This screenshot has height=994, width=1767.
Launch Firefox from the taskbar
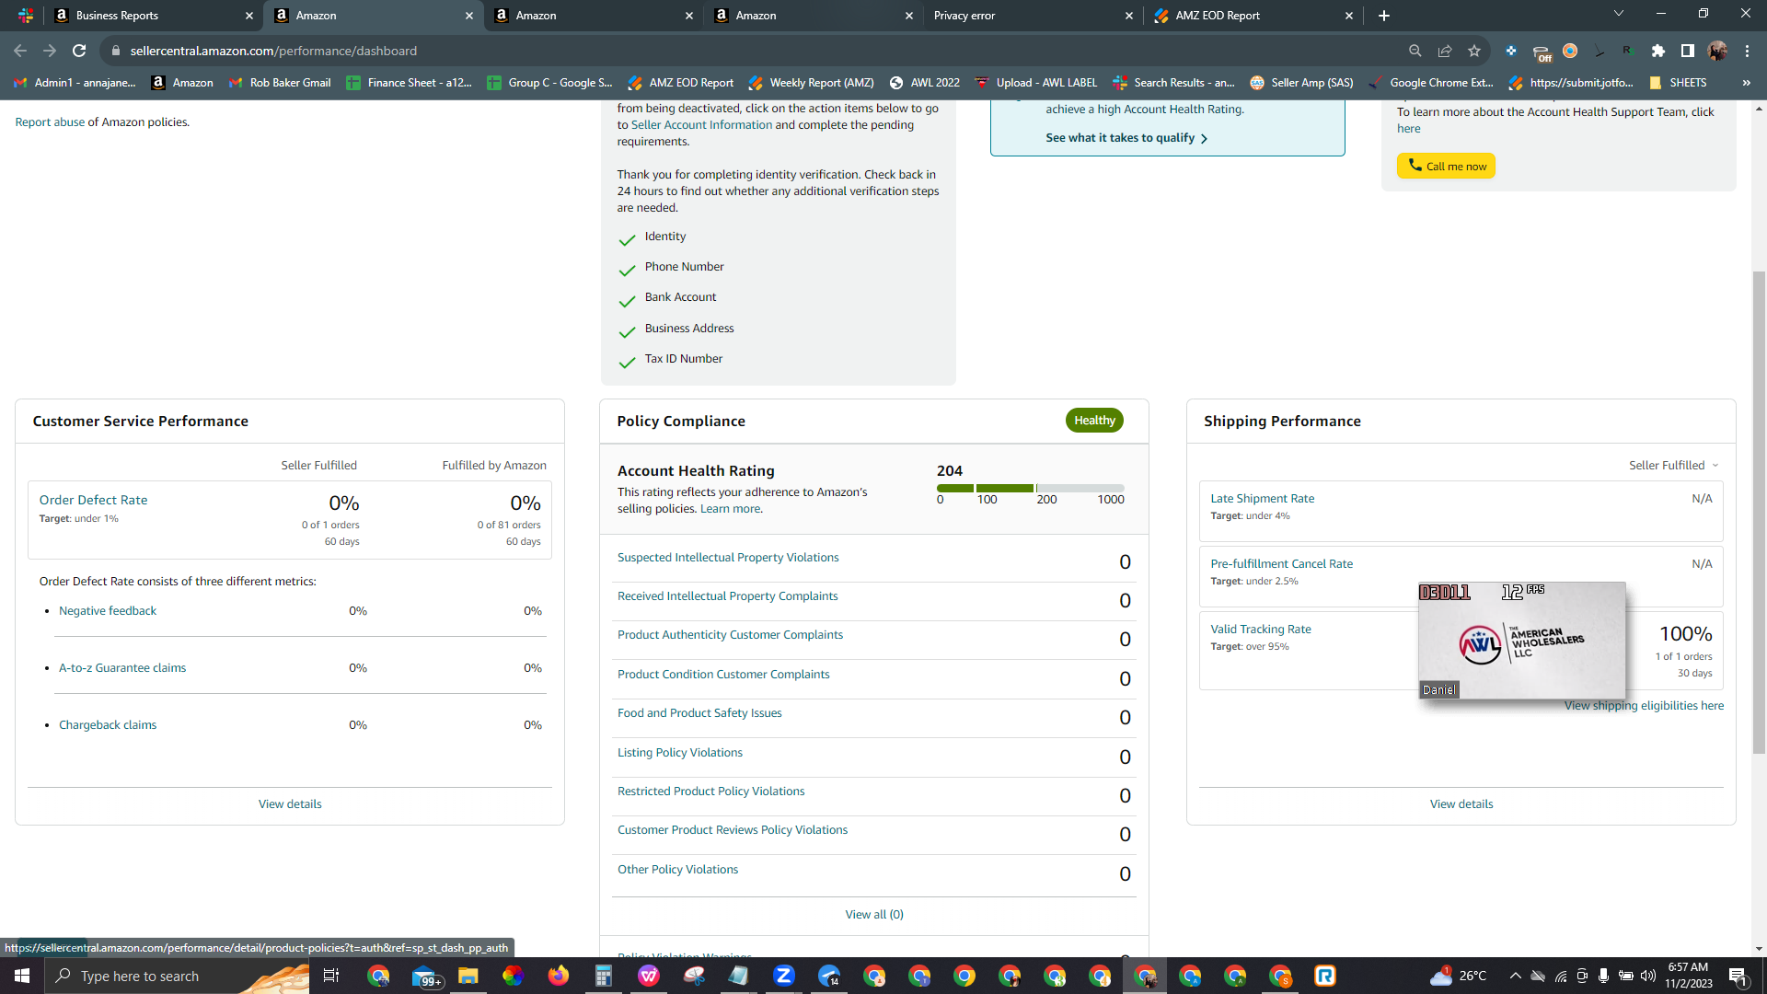(559, 976)
